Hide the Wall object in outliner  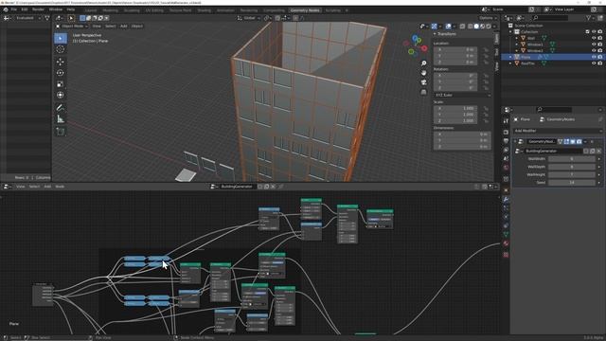pyautogui.click(x=594, y=38)
